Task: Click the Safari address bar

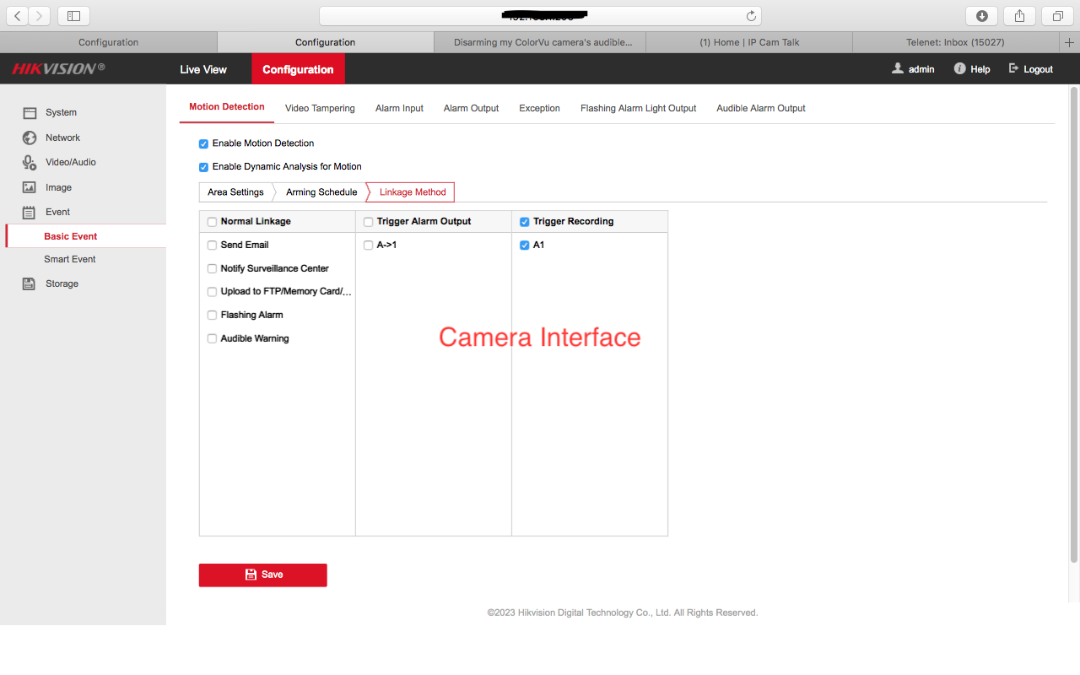Action: coord(540,16)
